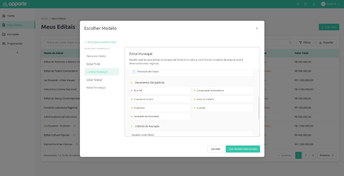Click the Apporte logo in the header
344x176 pixels.
[14, 4]
